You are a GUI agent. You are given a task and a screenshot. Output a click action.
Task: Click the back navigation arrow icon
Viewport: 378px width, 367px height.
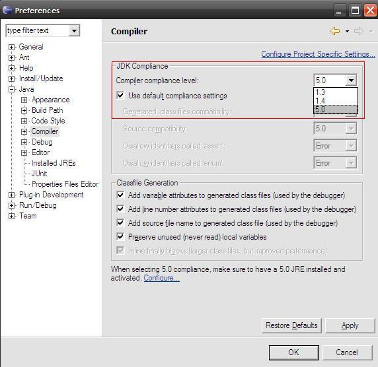[335, 31]
